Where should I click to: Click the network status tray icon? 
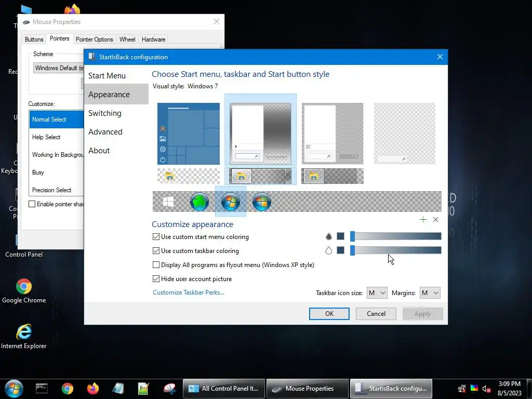pyautogui.click(x=462, y=389)
